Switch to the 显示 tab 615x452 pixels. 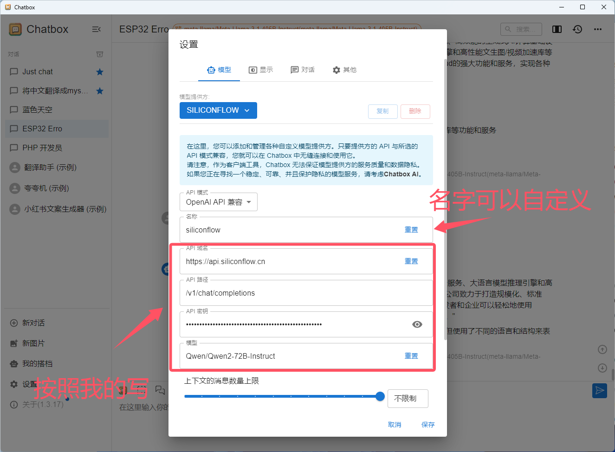coord(261,70)
